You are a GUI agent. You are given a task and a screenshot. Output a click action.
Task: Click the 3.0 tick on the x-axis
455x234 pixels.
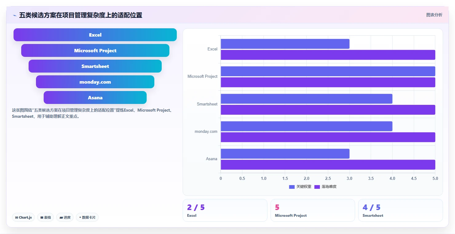point(349,178)
